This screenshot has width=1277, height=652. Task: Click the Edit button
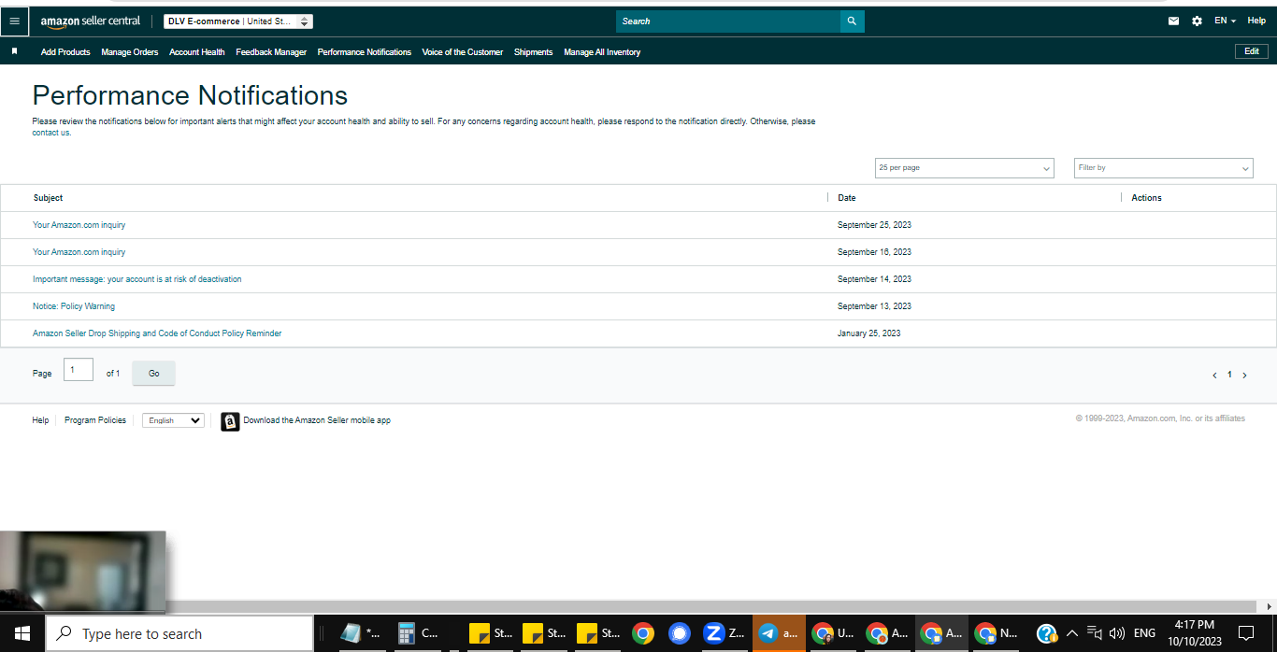1252,51
